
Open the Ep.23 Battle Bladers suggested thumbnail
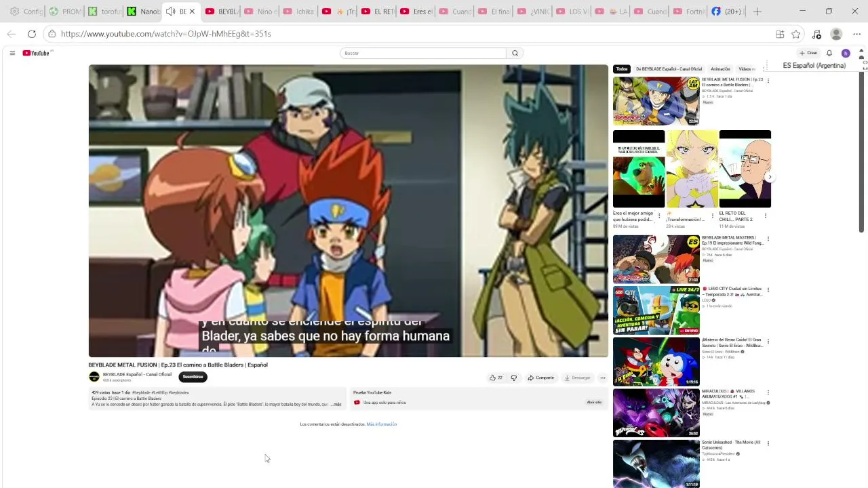click(x=656, y=101)
